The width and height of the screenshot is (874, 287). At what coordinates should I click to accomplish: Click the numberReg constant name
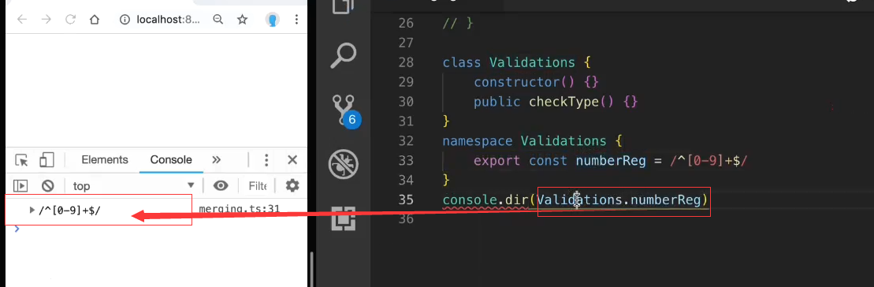610,161
